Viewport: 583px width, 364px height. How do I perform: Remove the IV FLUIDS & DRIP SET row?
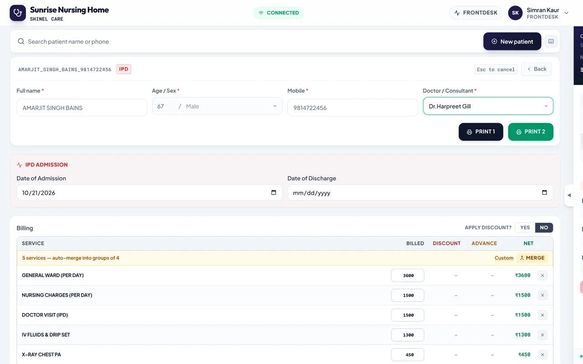coord(542,335)
